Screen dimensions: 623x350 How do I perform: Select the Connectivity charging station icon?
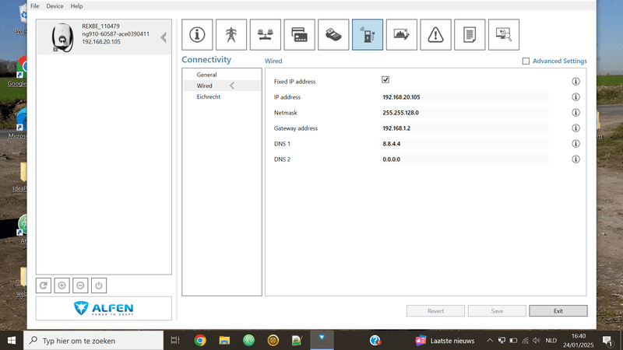point(368,34)
